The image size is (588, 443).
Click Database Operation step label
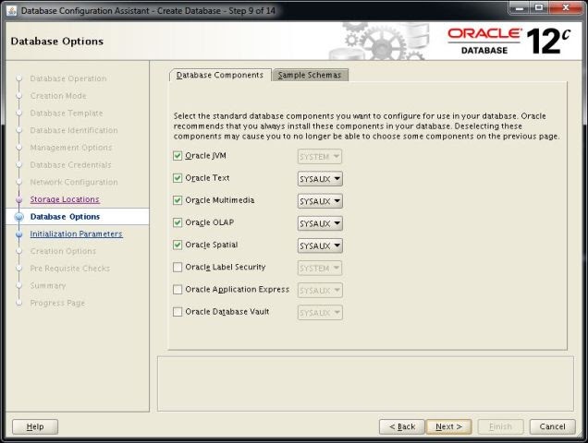pyautogui.click(x=68, y=78)
